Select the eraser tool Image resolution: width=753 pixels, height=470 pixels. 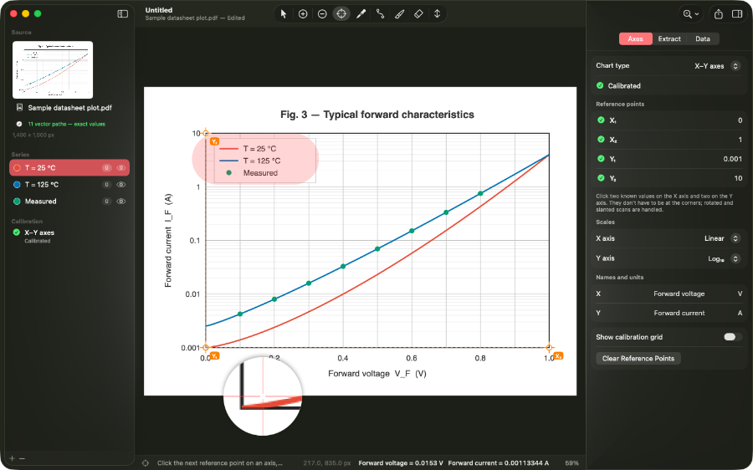point(418,14)
